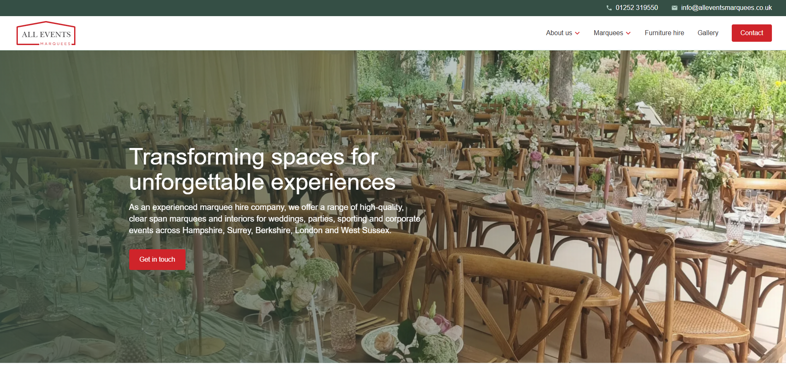
Task: Click the word unforgettable in headline
Action: coord(196,182)
